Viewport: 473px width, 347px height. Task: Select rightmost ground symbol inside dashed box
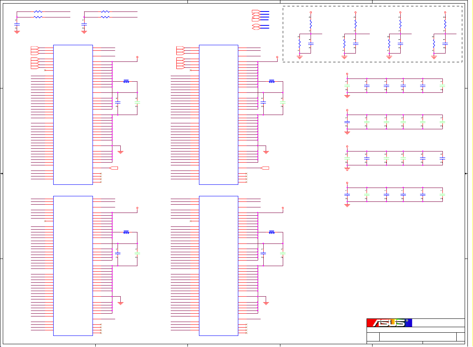point(434,58)
